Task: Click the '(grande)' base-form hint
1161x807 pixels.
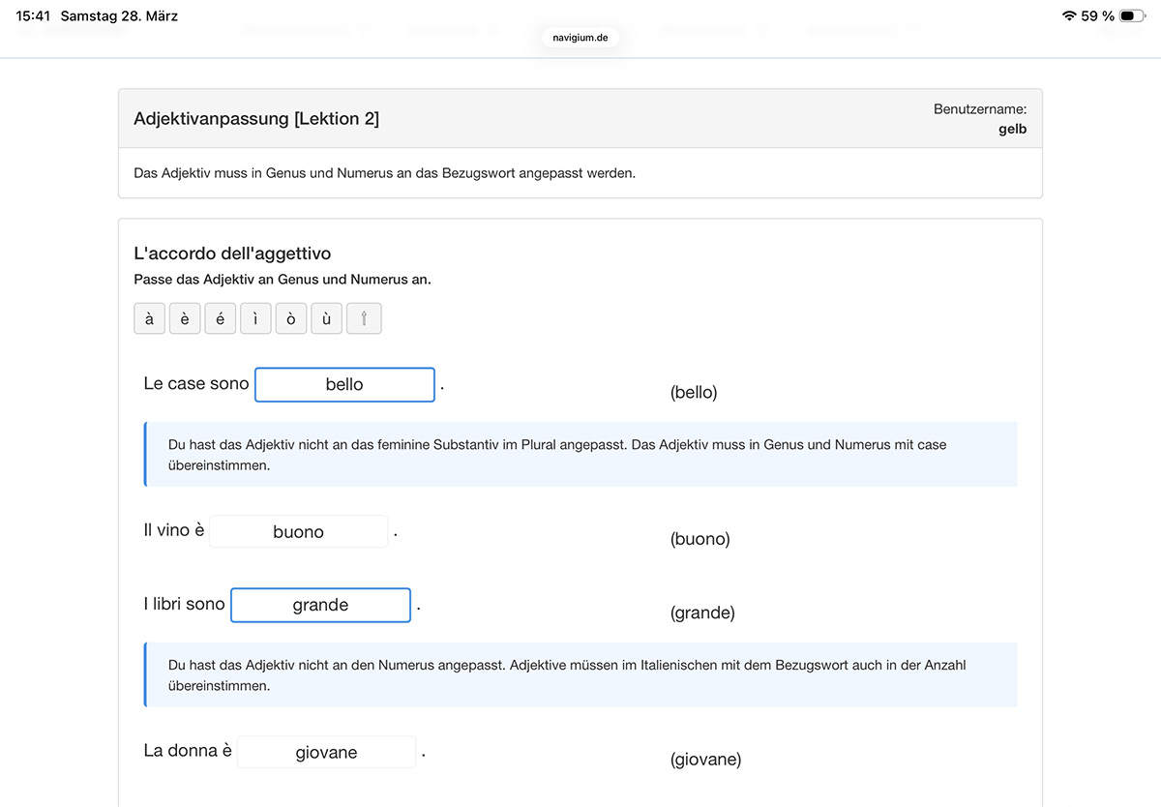Action: [x=702, y=613]
